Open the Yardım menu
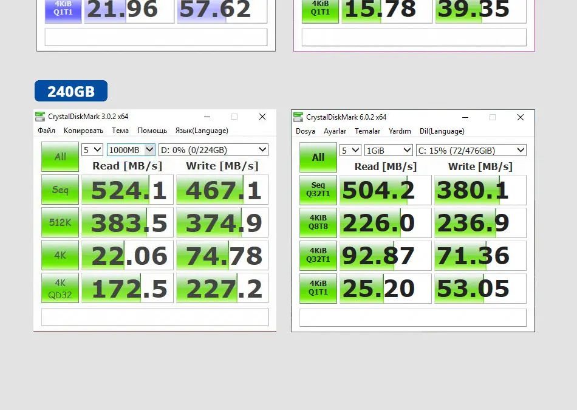The height and width of the screenshot is (410, 577). tap(400, 131)
